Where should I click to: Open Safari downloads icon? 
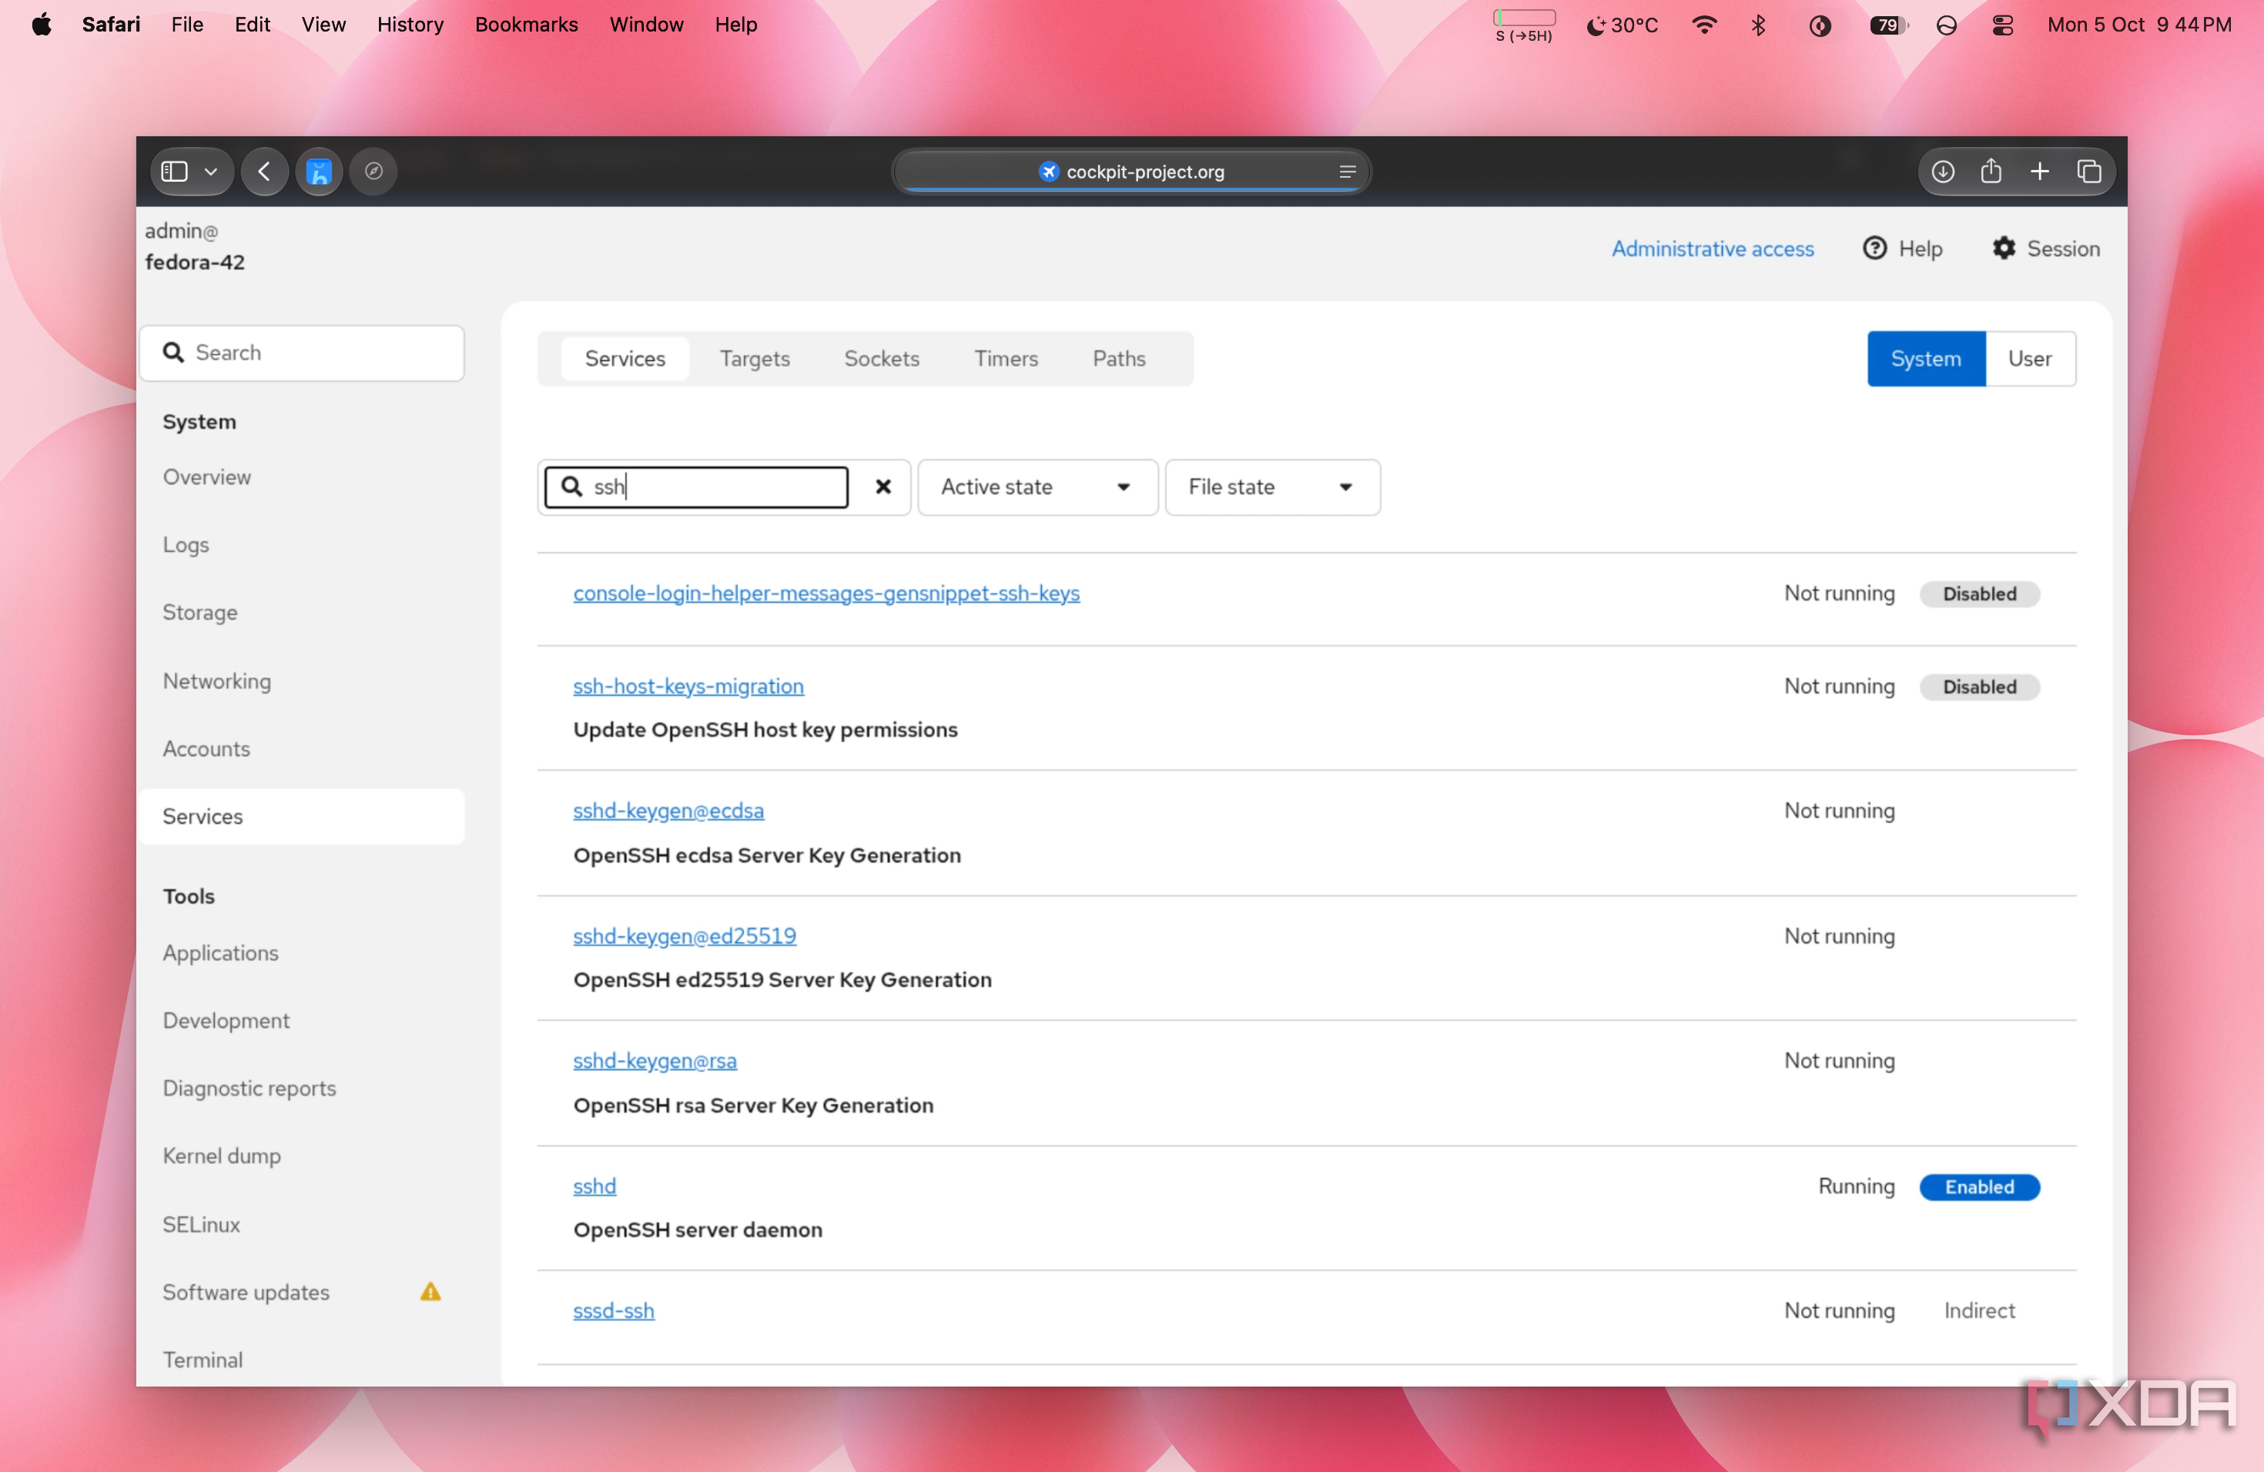(x=1942, y=171)
